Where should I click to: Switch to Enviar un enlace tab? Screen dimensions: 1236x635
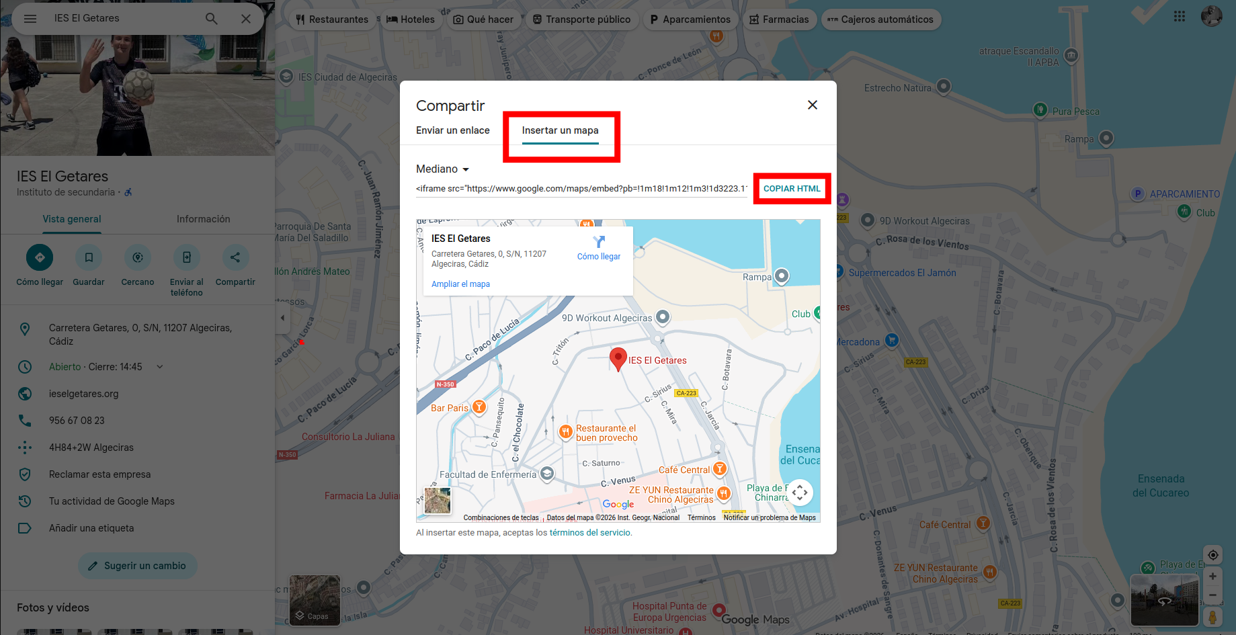pyautogui.click(x=452, y=130)
